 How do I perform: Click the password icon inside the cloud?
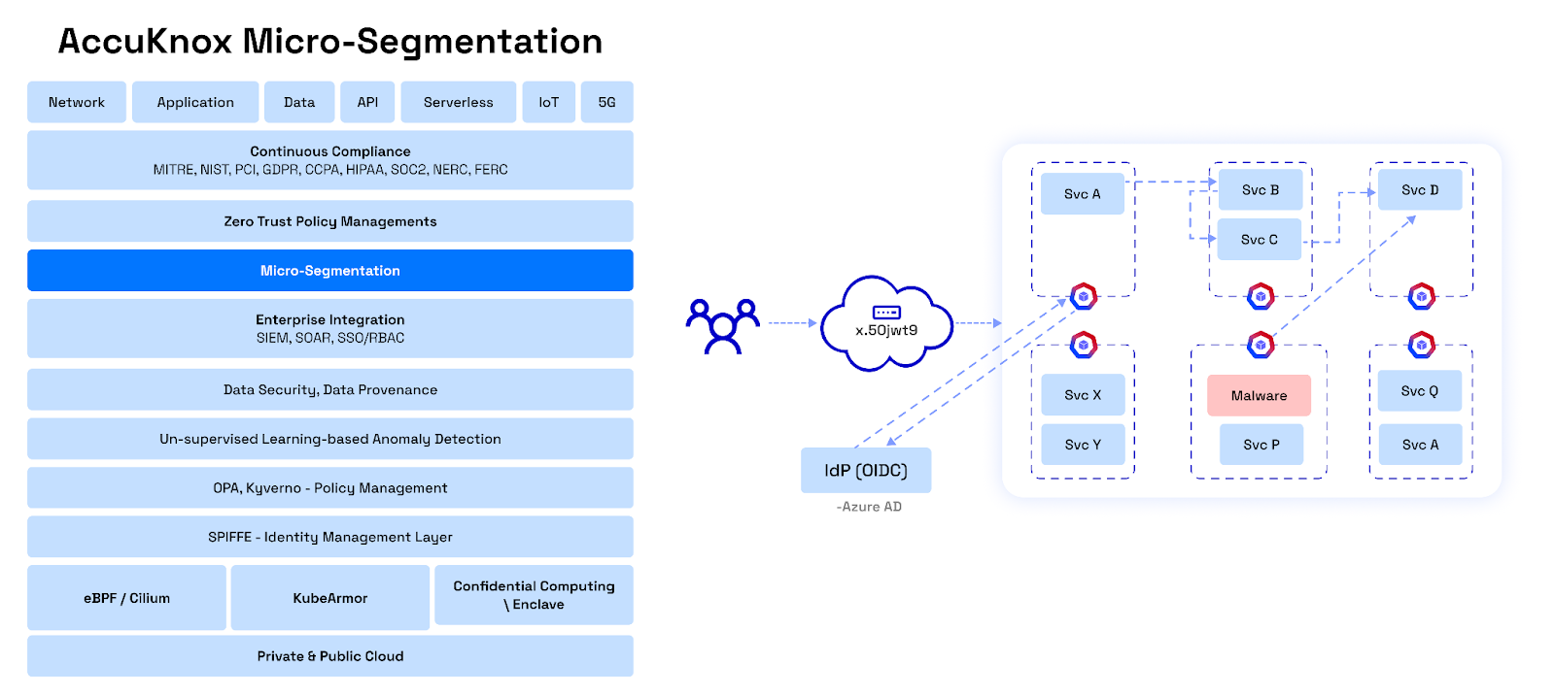886,313
